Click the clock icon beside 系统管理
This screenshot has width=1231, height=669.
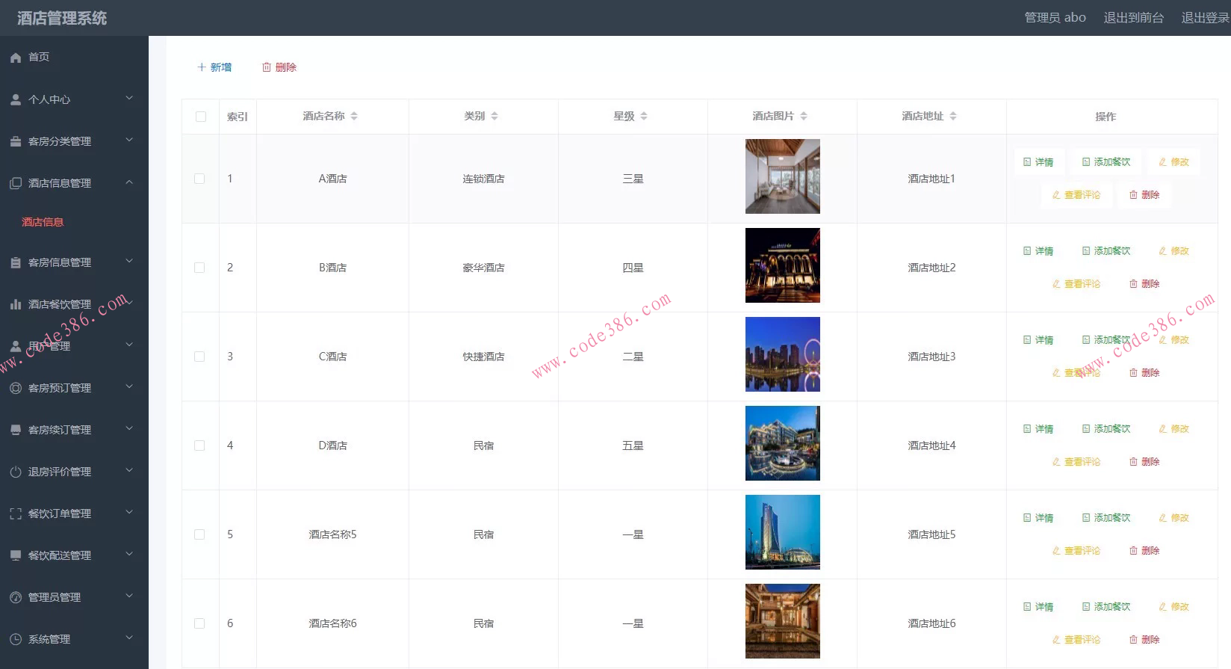point(16,639)
